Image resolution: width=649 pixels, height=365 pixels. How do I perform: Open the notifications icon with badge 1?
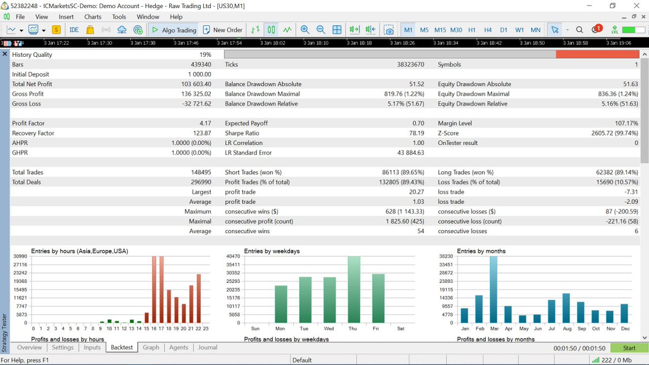(x=597, y=29)
